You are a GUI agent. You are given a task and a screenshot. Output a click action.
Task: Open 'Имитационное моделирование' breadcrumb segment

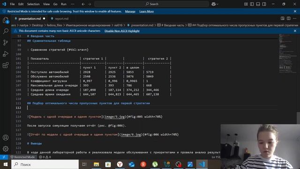[x=88, y=25]
